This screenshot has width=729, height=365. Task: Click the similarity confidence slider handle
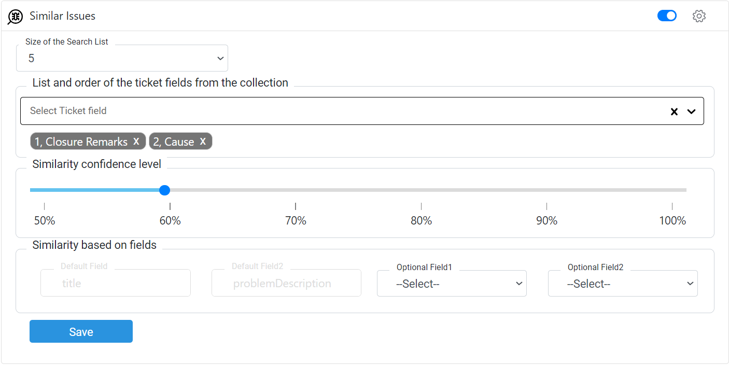[x=165, y=190]
